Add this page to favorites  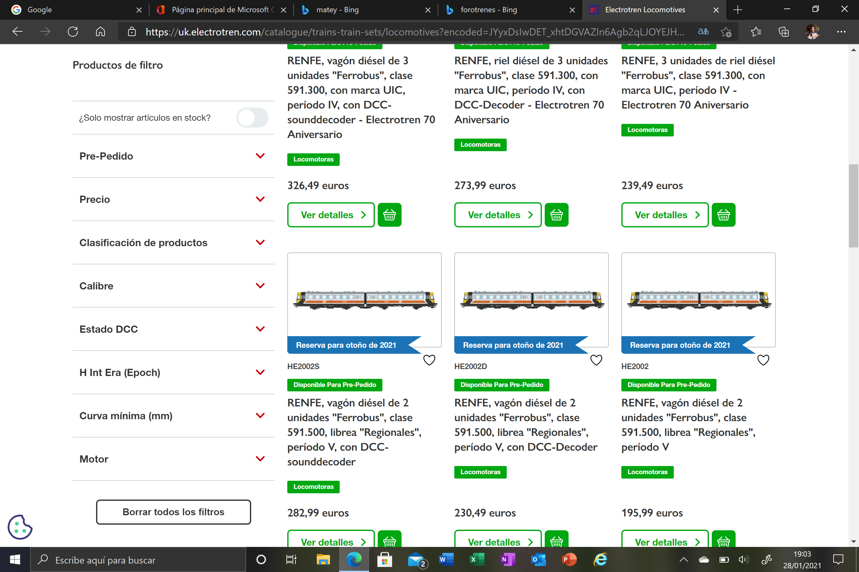click(726, 32)
